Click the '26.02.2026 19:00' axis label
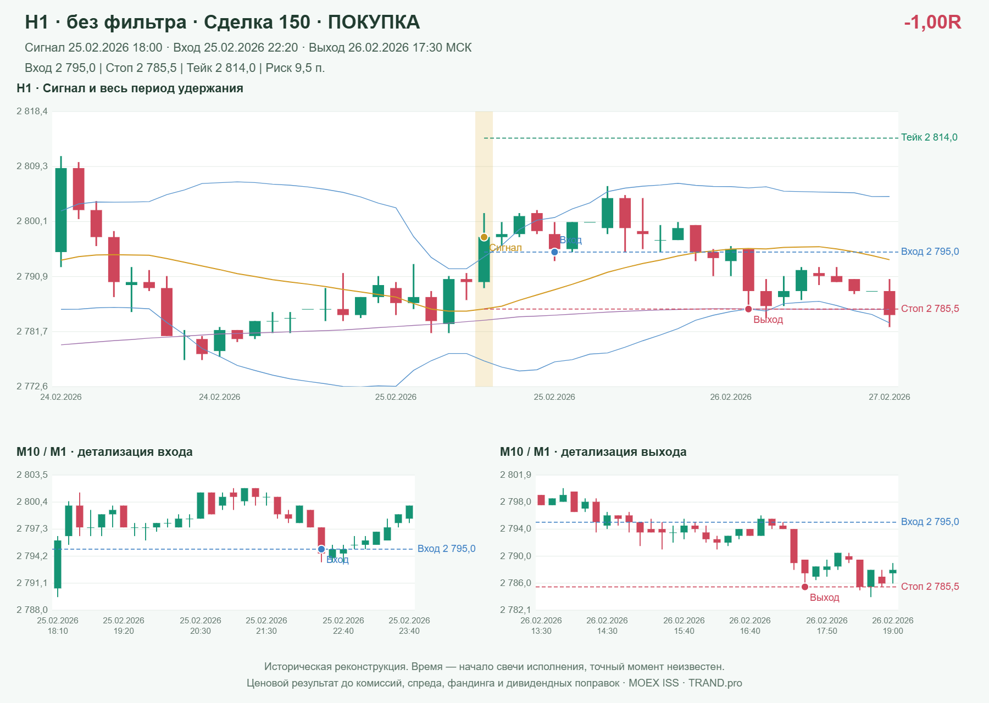The image size is (989, 703). tap(893, 626)
